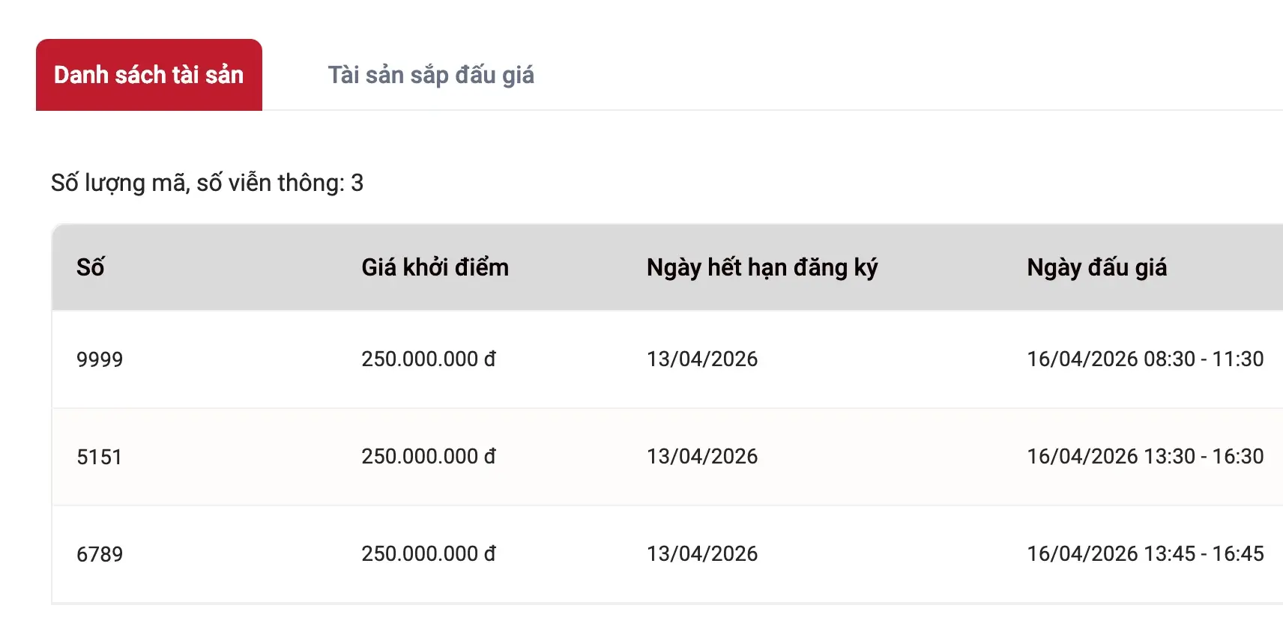Click auction time 16/04/2026 13:45 - 16:45
This screenshot has width=1283, height=623.
pos(1144,554)
